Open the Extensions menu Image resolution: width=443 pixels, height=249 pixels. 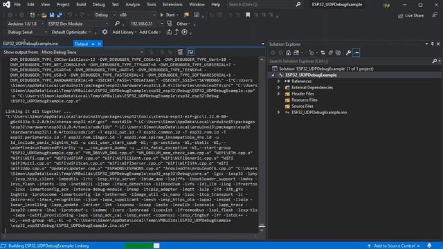(172, 5)
